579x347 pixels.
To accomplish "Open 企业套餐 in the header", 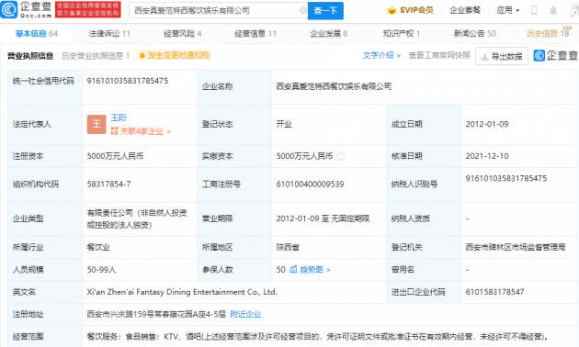I will tap(465, 10).
